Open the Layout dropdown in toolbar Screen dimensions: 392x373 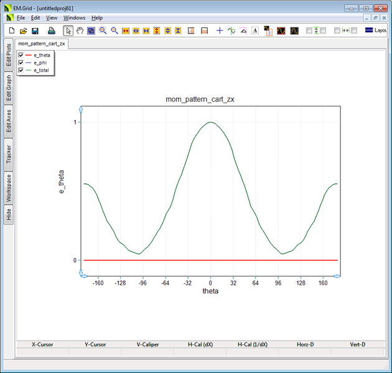coord(376,30)
